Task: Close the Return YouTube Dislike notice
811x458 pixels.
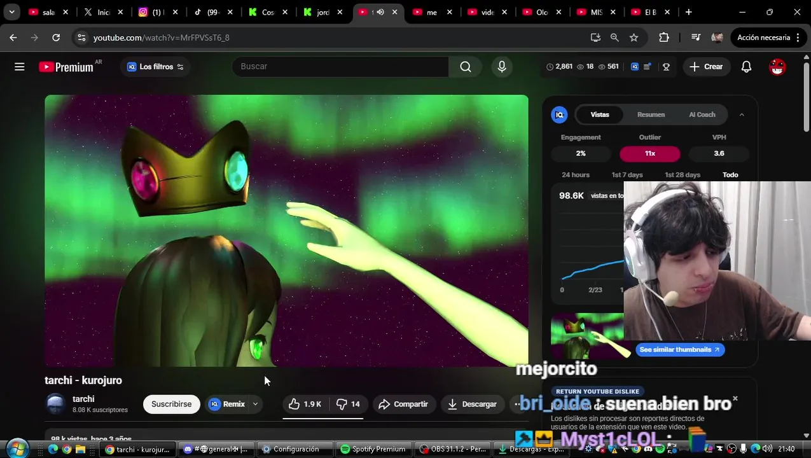Action: pyautogui.click(x=735, y=399)
